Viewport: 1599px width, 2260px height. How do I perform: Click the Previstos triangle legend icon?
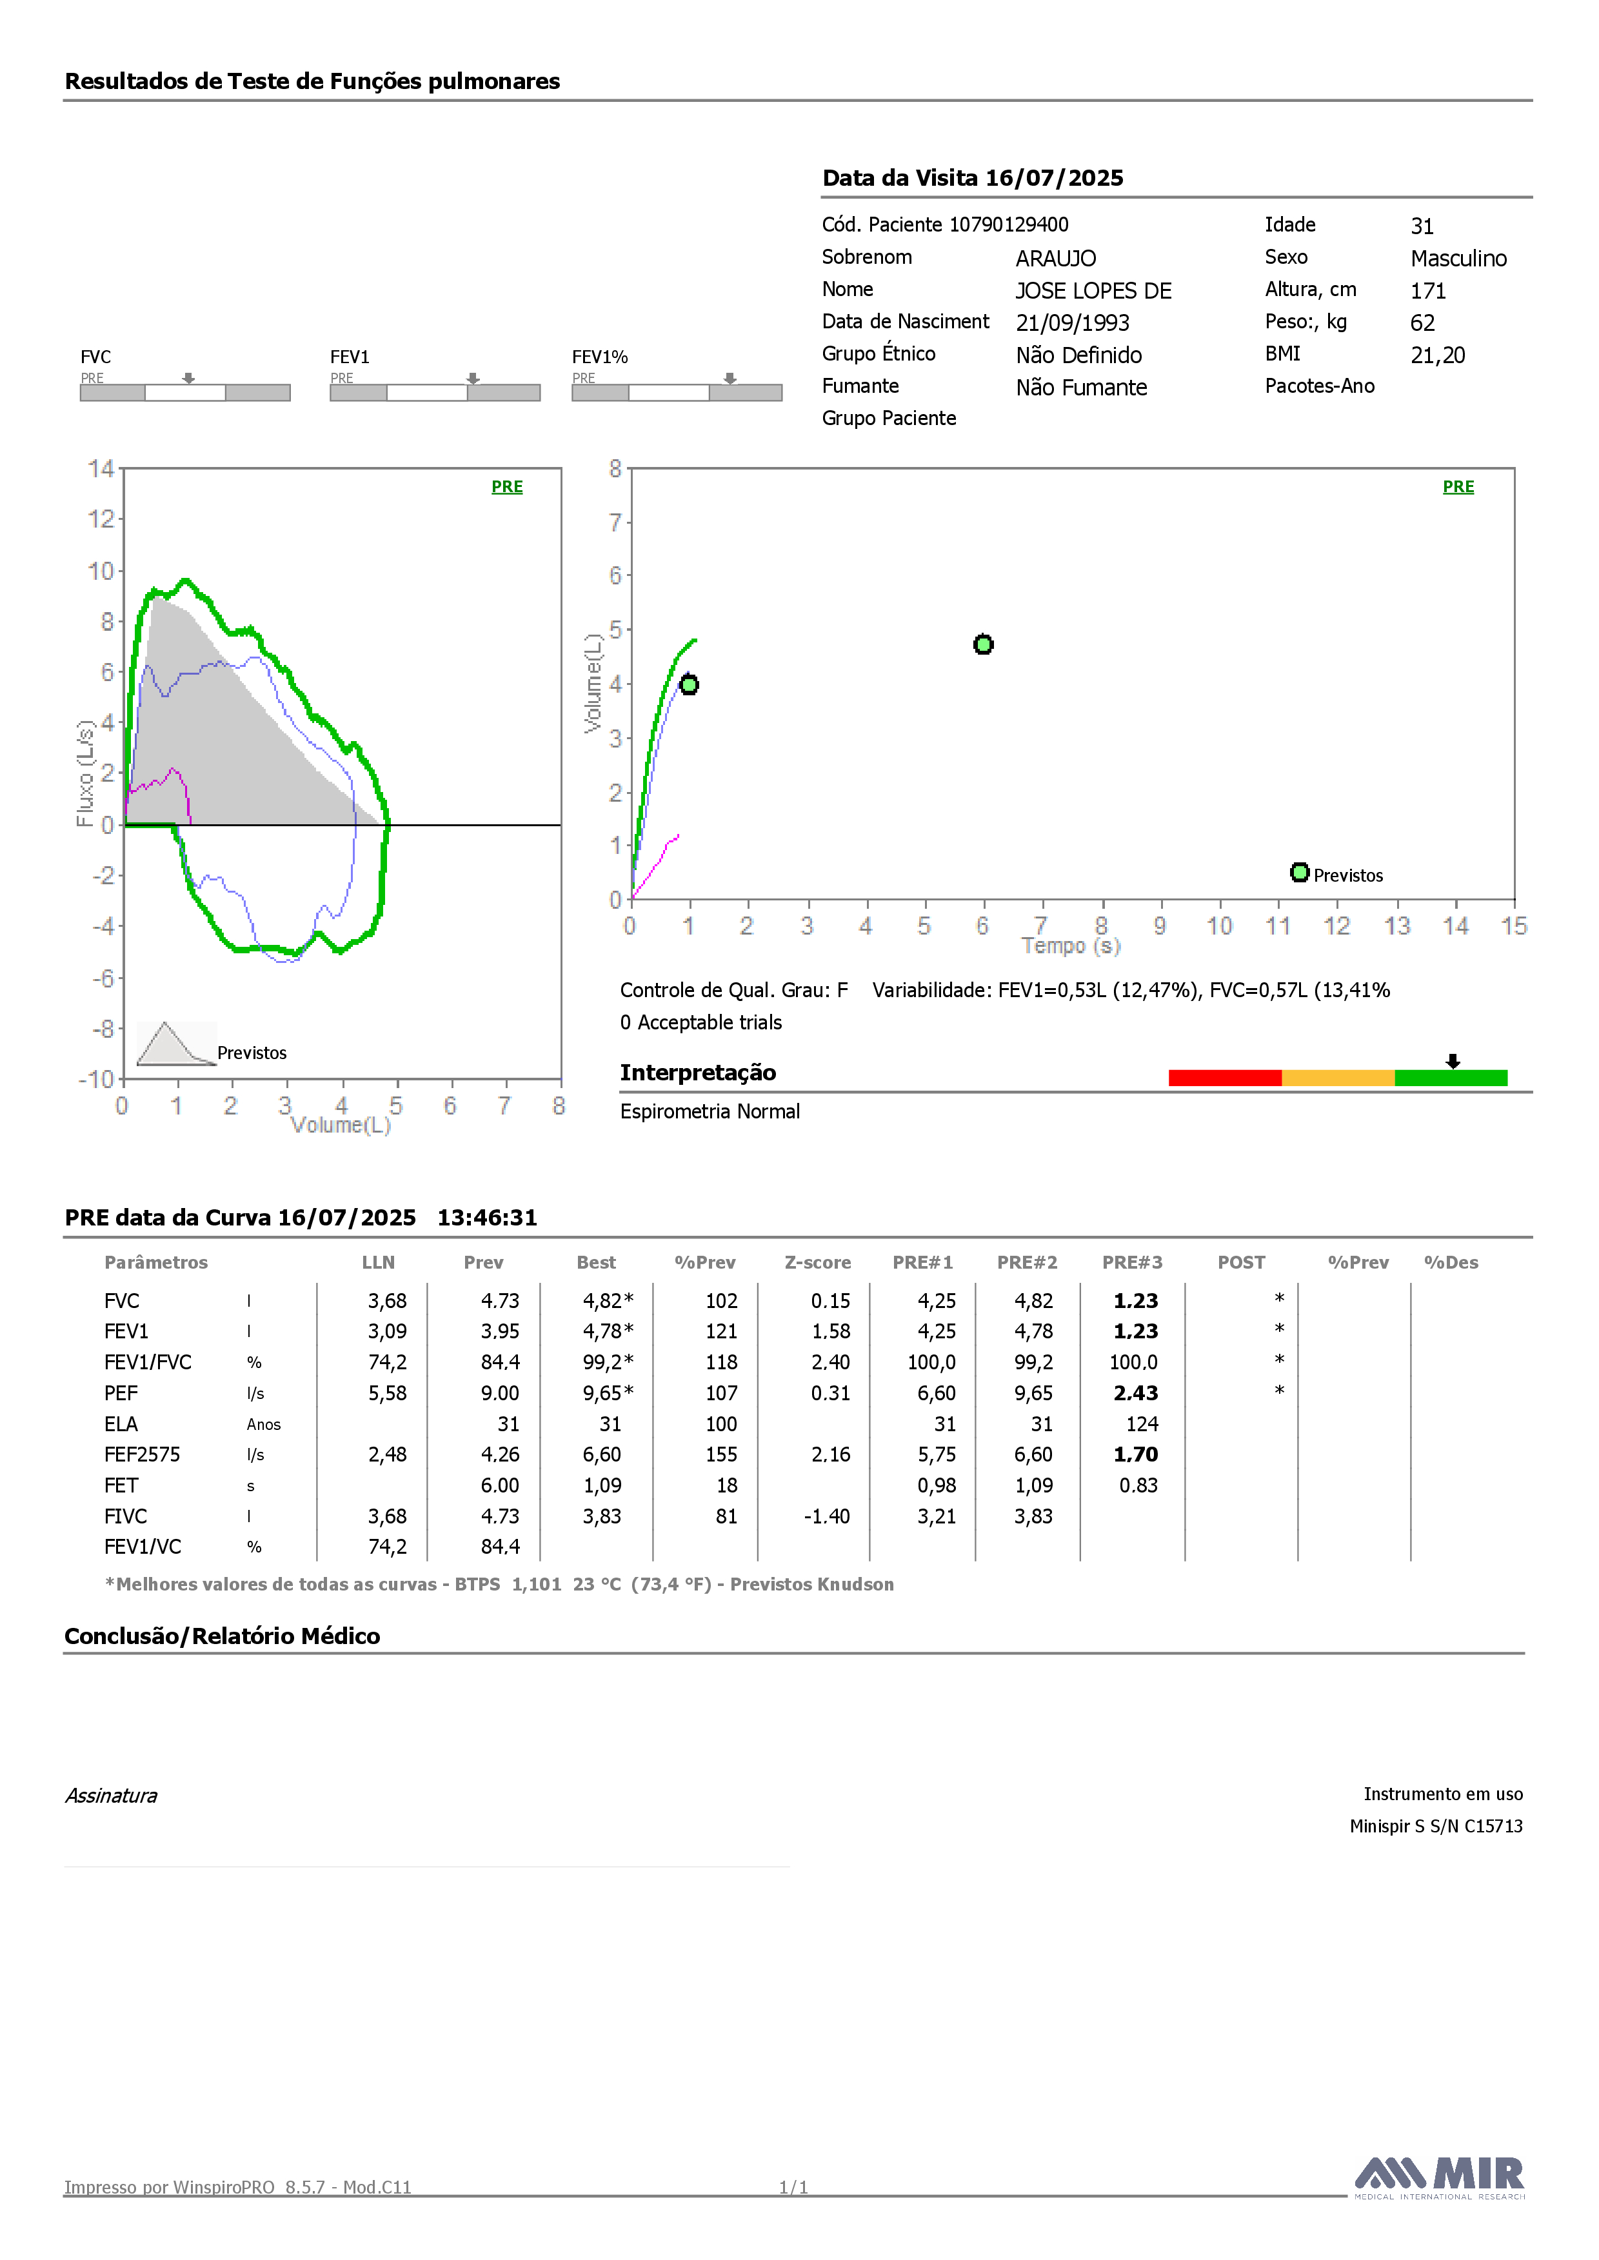[175, 1044]
